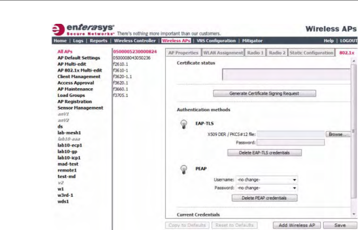The width and height of the screenshot is (358, 230).
Task: Open AP Registration
Action: click(x=75, y=102)
